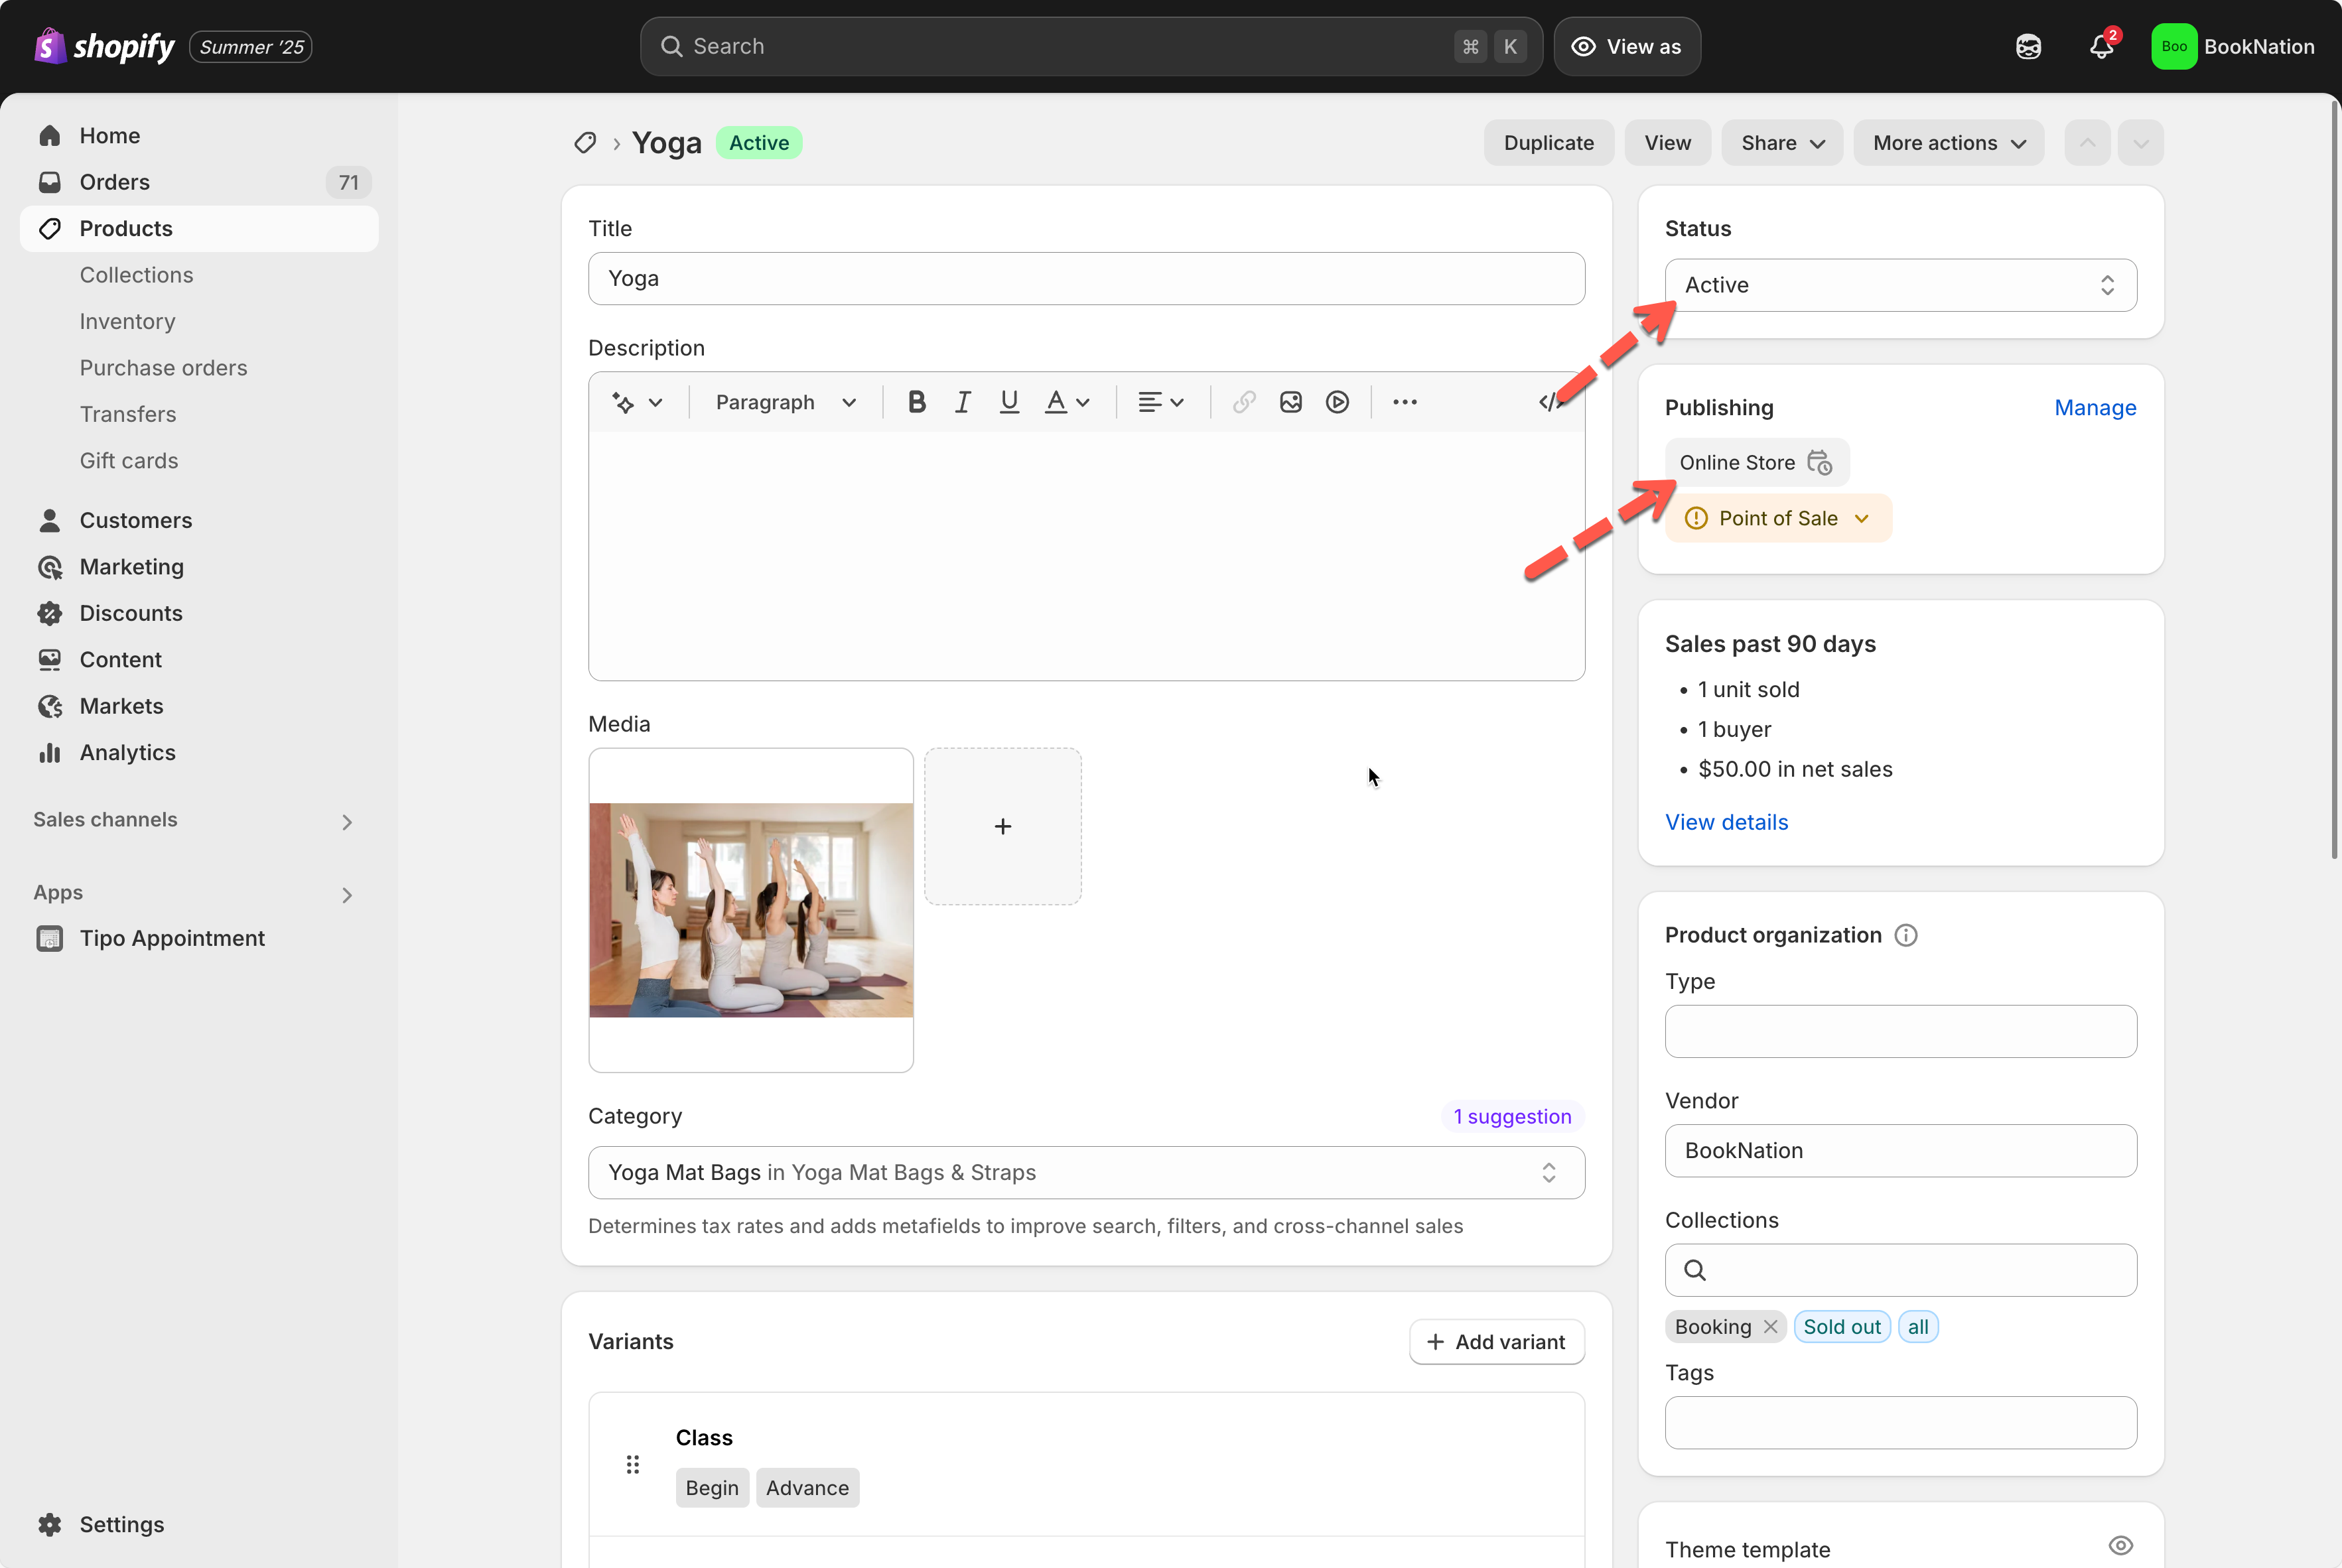Open more formatting options ellipsis
Viewport: 2342px width, 1568px height.
pos(1404,402)
